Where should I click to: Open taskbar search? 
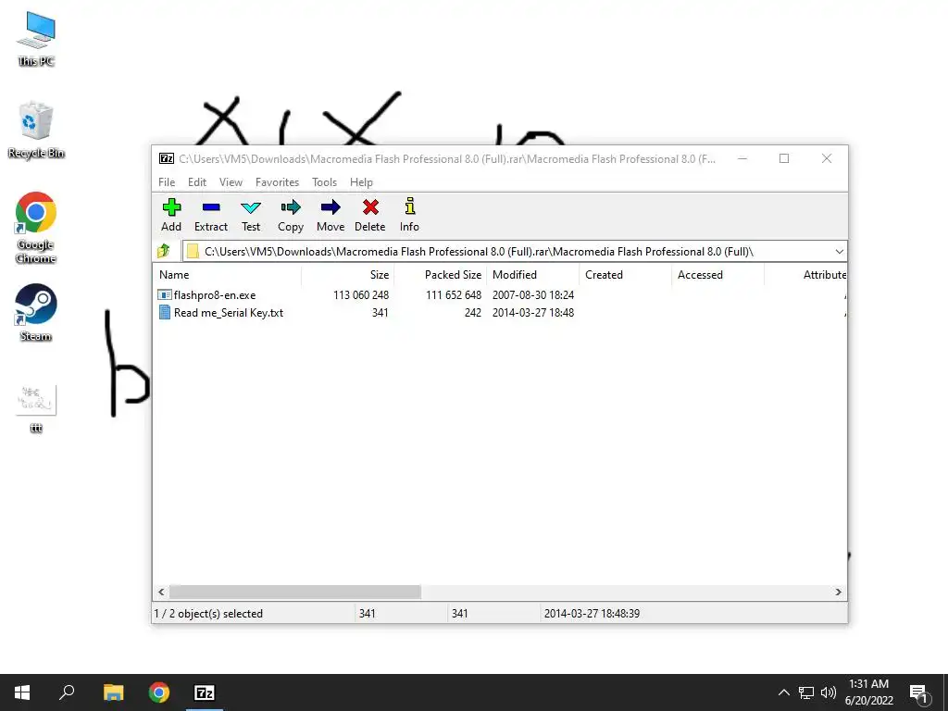[x=67, y=692]
